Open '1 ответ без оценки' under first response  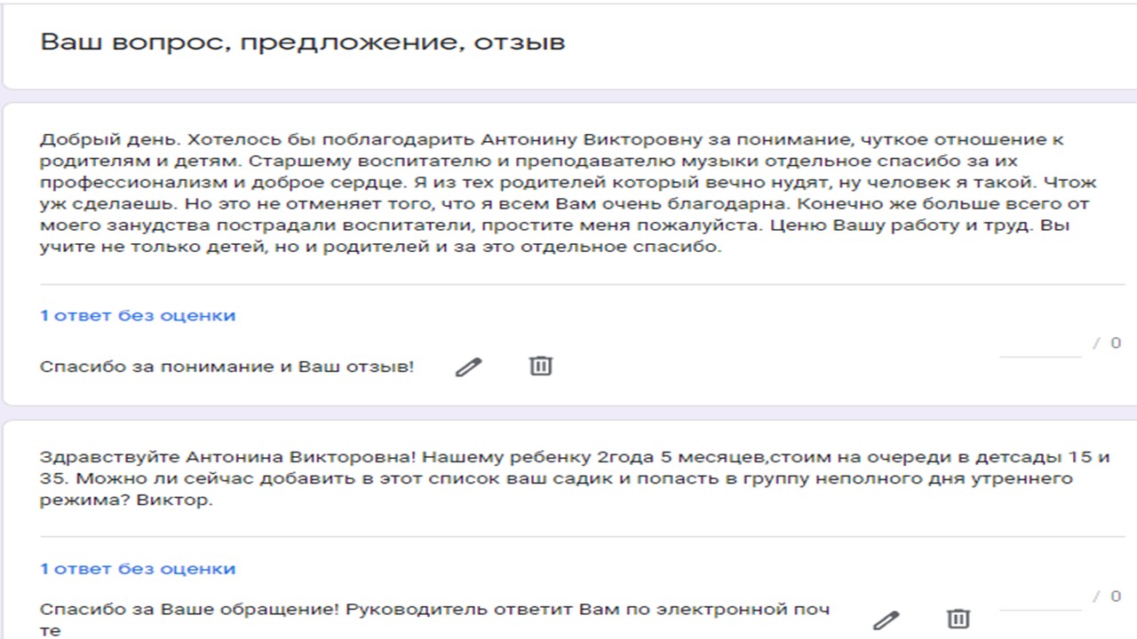click(x=138, y=315)
